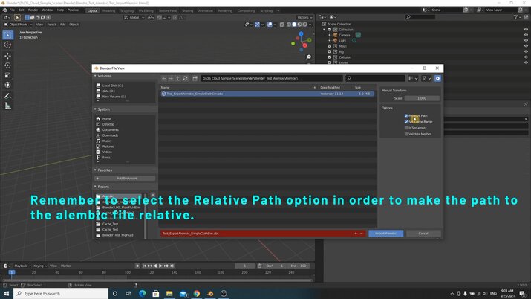Jump to start frame in timeline
The image size is (531, 299).
coord(144,266)
